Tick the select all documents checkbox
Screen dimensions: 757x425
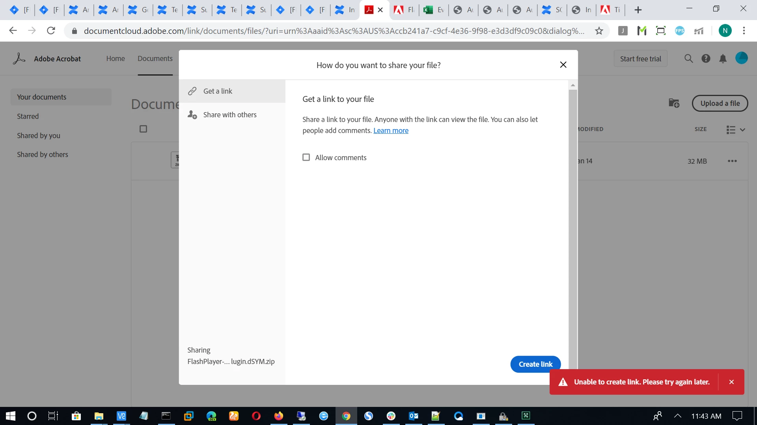pos(144,129)
